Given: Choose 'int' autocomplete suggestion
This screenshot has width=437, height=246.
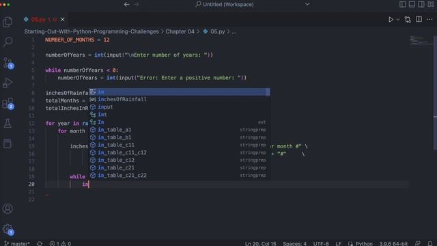Looking at the screenshot, I should 180,114.
